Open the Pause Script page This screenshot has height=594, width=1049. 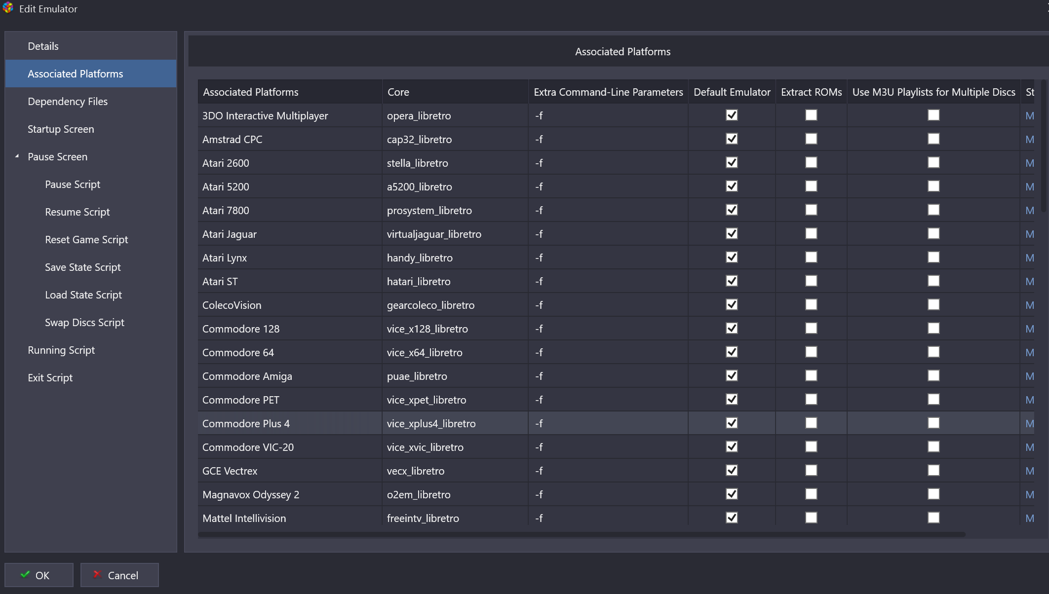coord(91,184)
